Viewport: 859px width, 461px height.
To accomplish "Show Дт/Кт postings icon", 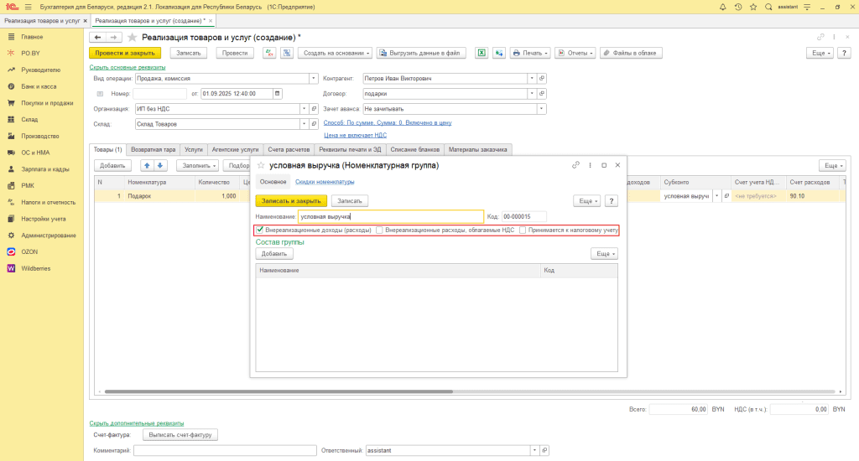I will pos(269,53).
